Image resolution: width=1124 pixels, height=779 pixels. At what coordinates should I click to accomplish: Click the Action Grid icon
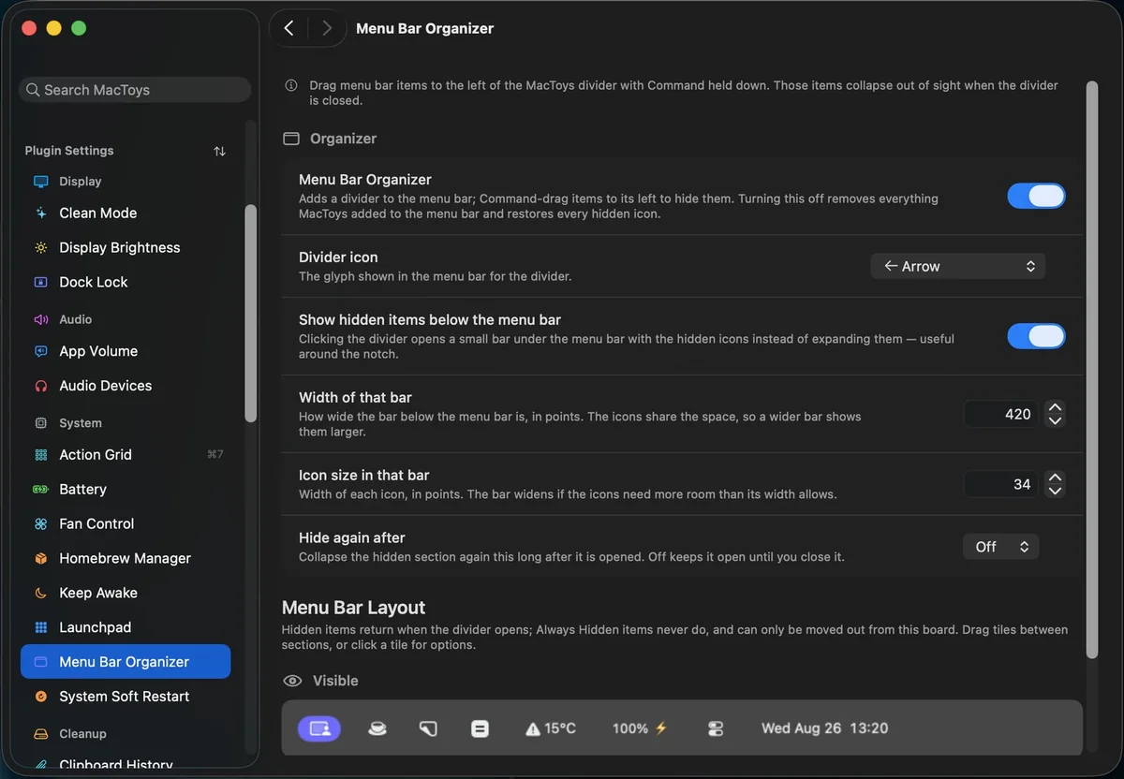(41, 455)
